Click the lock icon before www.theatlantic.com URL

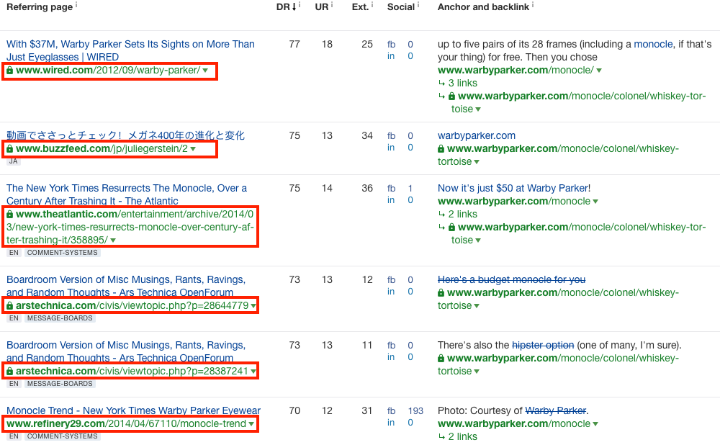pos(9,214)
